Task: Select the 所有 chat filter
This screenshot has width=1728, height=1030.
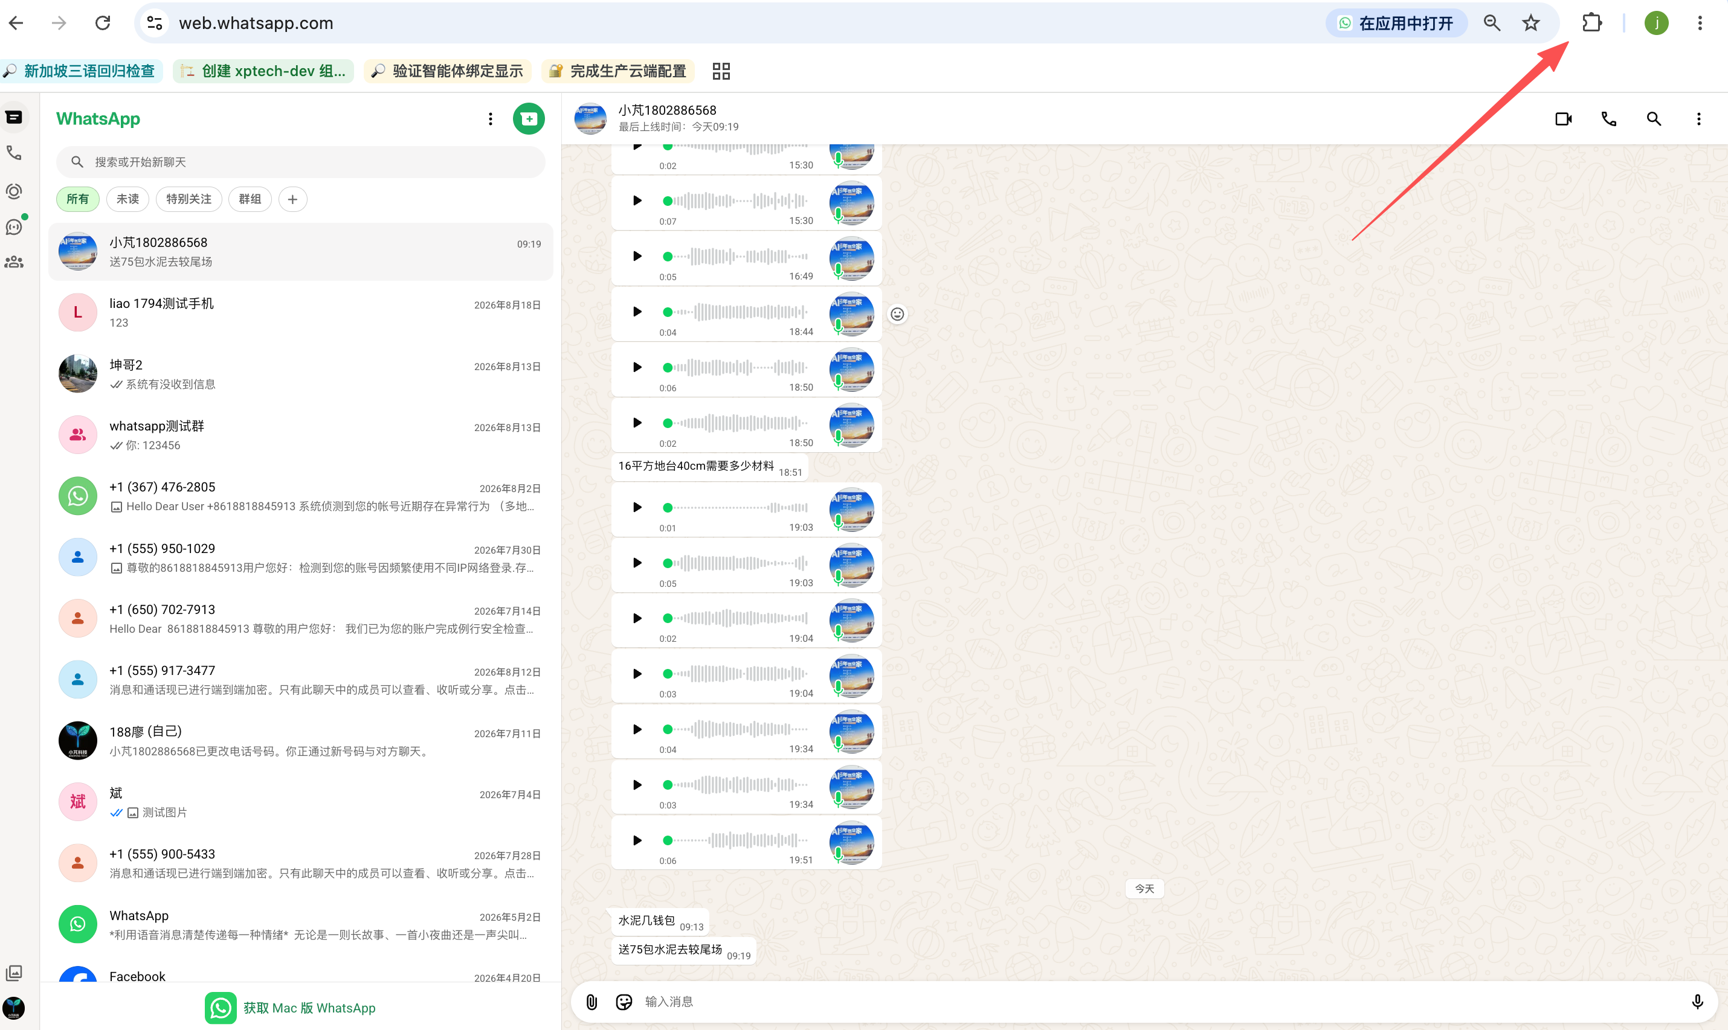Action: (78, 199)
